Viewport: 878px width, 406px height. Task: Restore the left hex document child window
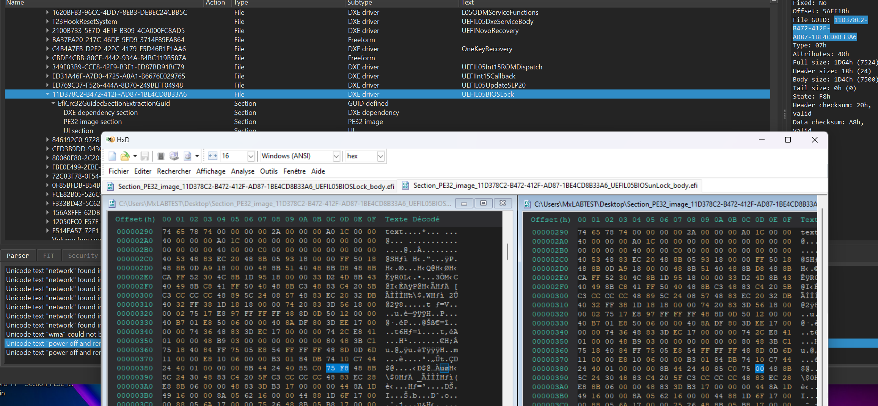(483, 204)
